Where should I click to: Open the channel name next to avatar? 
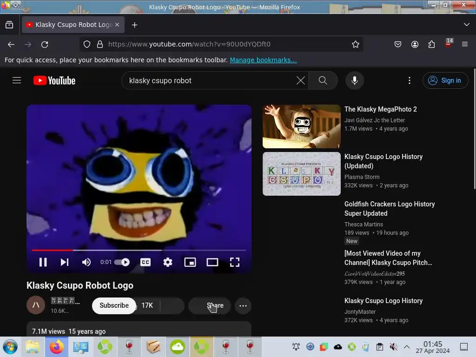click(65, 301)
